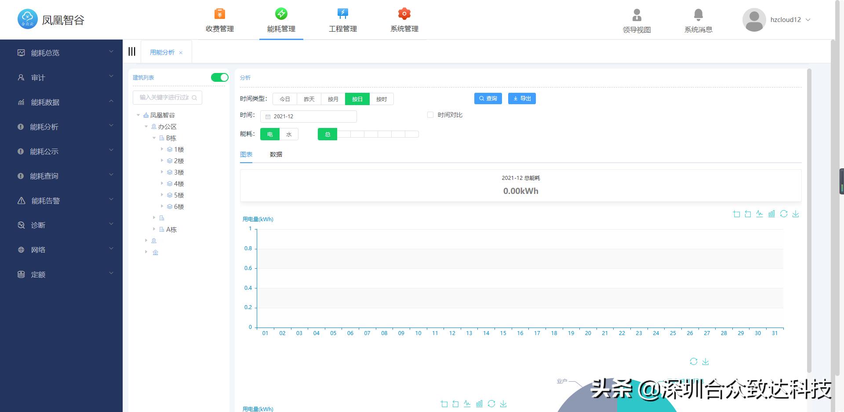
Task: Switch to the 数据 tab
Action: click(276, 154)
